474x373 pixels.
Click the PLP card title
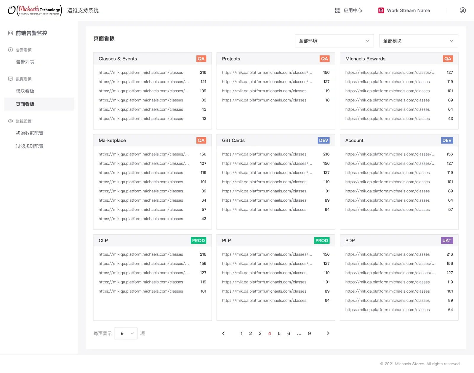point(226,240)
